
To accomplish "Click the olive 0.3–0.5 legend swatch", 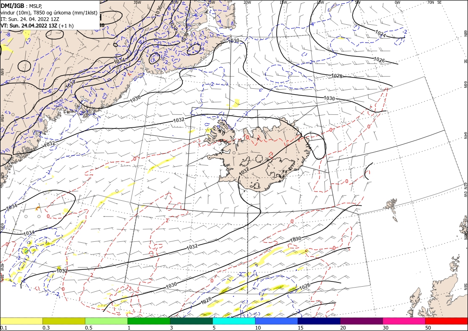I will click(x=64, y=321).
